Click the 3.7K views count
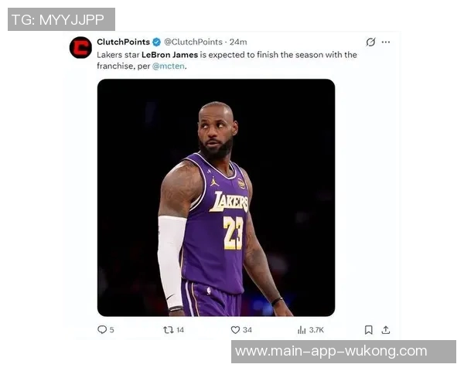The height and width of the screenshot is (371, 464). point(316,330)
